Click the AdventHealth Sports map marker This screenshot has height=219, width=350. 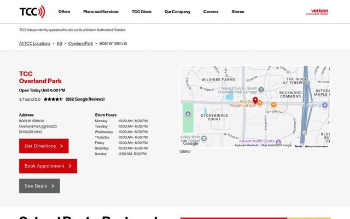[x=278, y=141]
